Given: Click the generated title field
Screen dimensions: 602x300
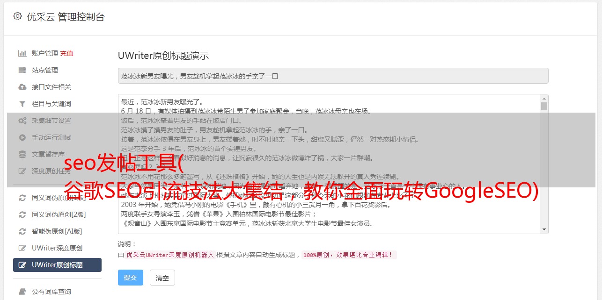Looking at the screenshot, I should tap(333, 76).
